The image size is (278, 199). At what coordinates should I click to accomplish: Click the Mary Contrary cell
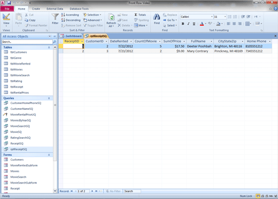200,51
